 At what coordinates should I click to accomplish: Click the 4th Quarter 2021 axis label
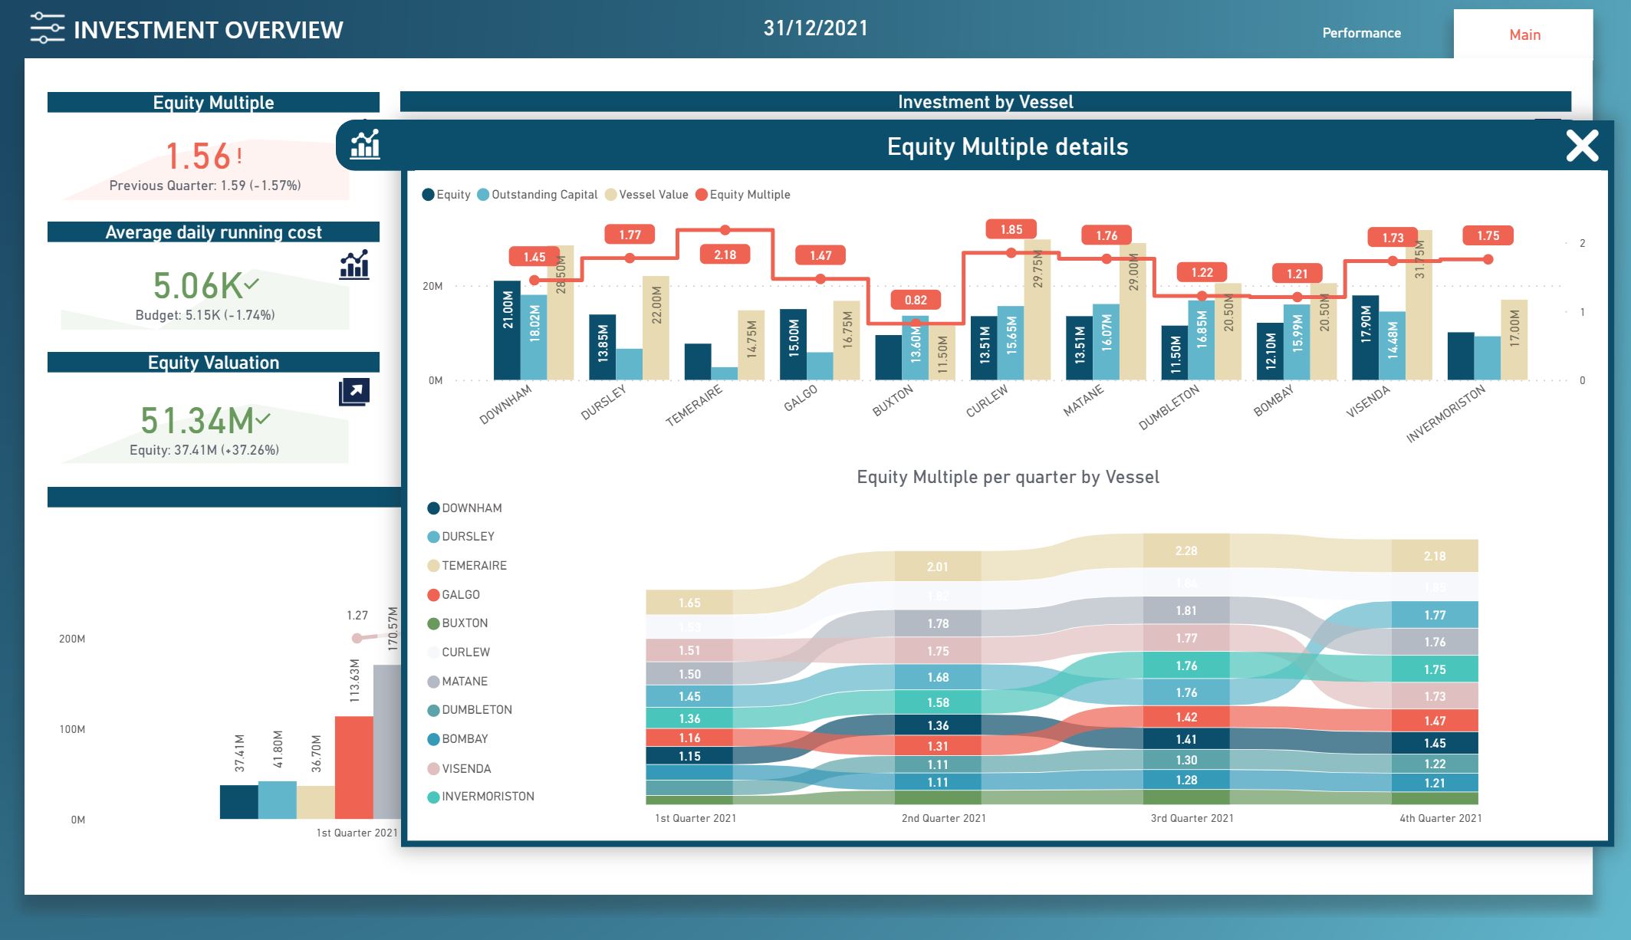point(1440,818)
